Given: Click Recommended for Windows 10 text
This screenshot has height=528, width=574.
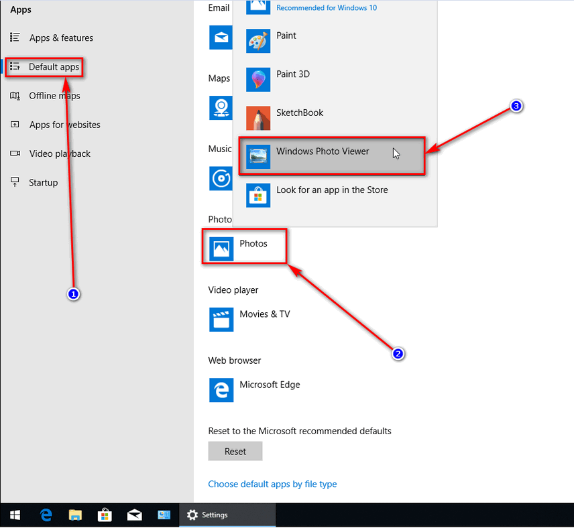Looking at the screenshot, I should 326,7.
